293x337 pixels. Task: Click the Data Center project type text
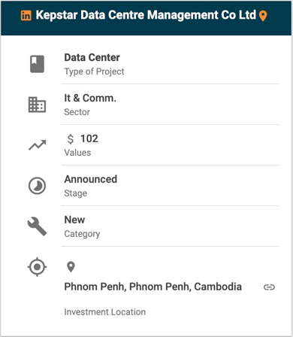[92, 57]
